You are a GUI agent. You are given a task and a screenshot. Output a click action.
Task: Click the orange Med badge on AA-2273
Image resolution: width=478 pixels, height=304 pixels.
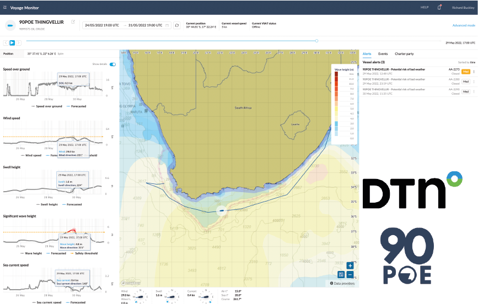[466, 72]
